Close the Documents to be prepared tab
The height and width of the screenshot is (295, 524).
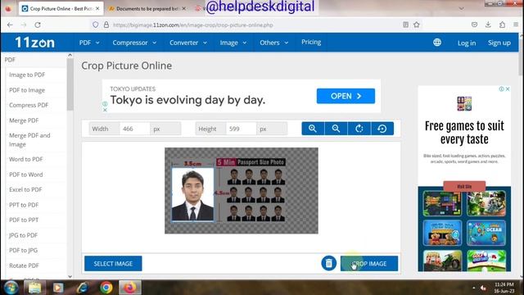pyautogui.click(x=183, y=9)
